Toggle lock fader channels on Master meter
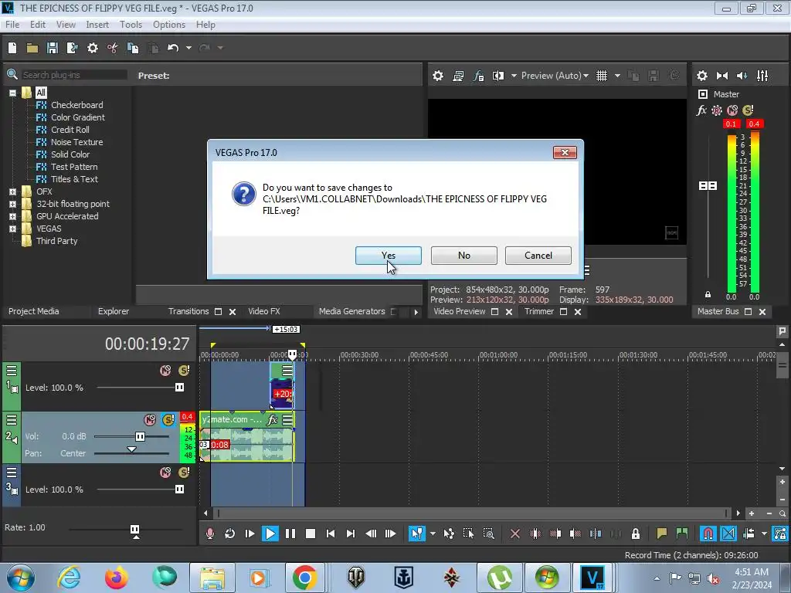 (x=708, y=294)
